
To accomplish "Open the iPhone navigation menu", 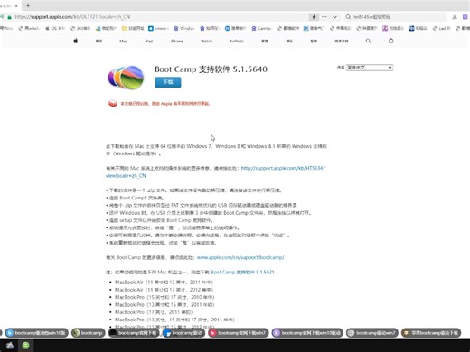I will 177,41.
